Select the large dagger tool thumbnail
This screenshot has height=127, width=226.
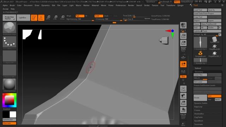[200, 43]
